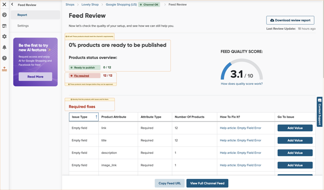324x190 pixels.
Task: Click Read More in the AI features card
Action: tap(35, 77)
